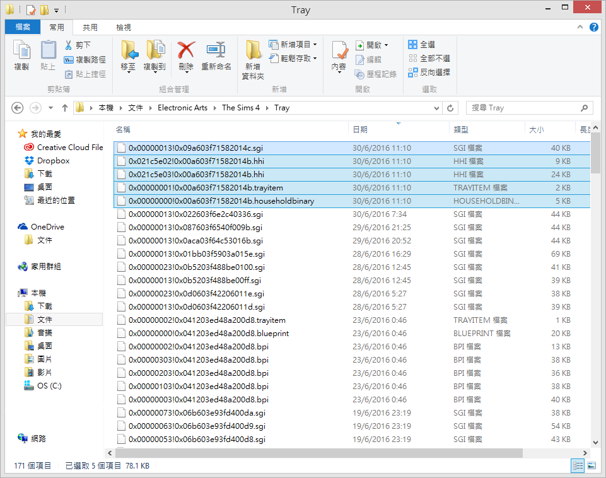The width and height of the screenshot is (606, 478).
Task: Click the Rename (重新命名) icon
Action: 216,50
